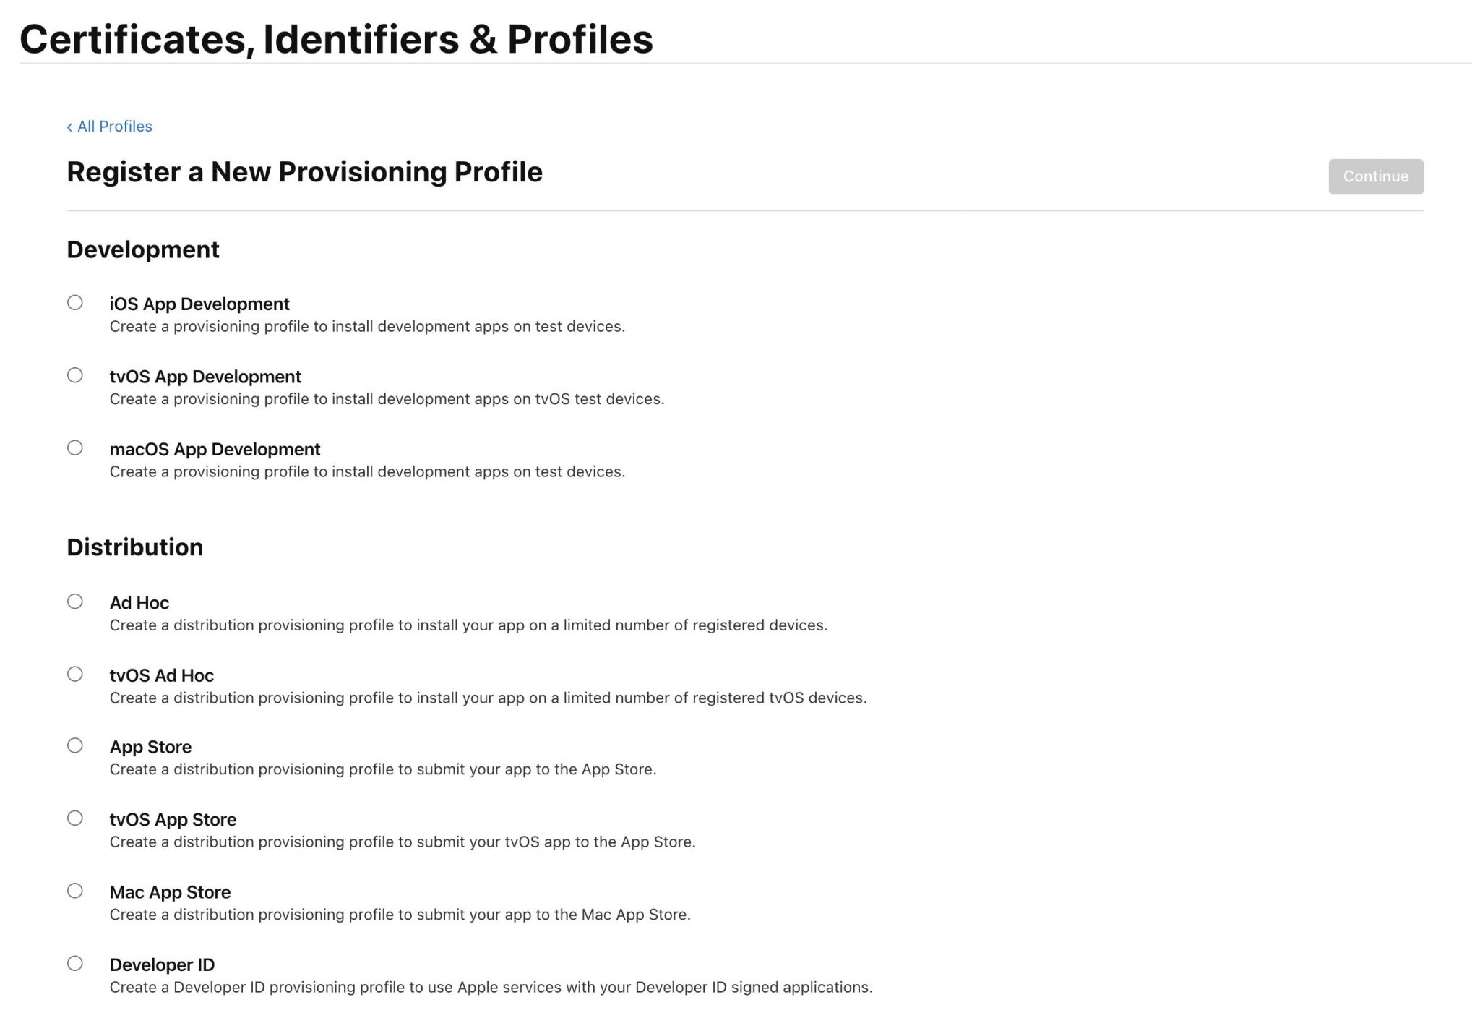
Task: Select the Developer ID option
Action: coord(75,963)
